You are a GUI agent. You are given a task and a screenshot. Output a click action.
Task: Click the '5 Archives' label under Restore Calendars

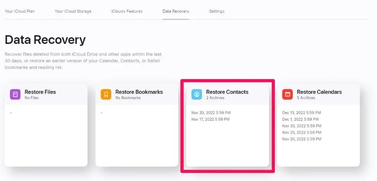point(306,98)
